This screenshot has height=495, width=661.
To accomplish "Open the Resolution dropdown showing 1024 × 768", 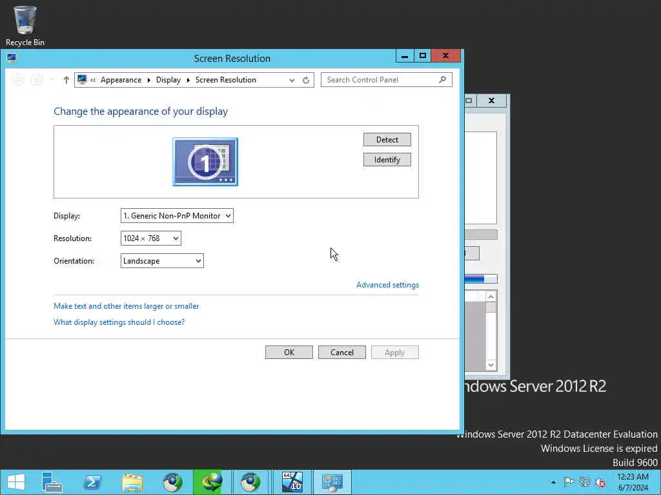I will click(151, 238).
